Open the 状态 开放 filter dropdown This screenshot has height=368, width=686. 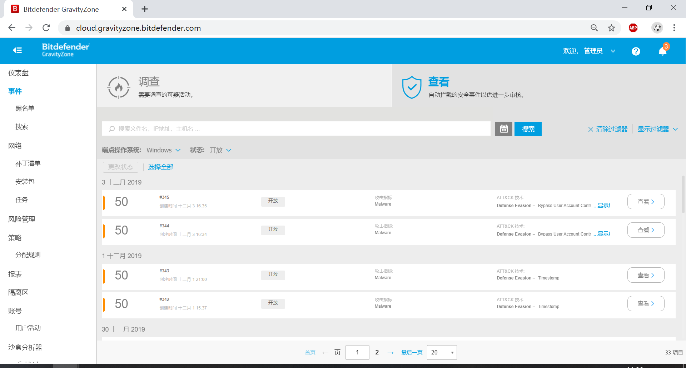coord(220,150)
